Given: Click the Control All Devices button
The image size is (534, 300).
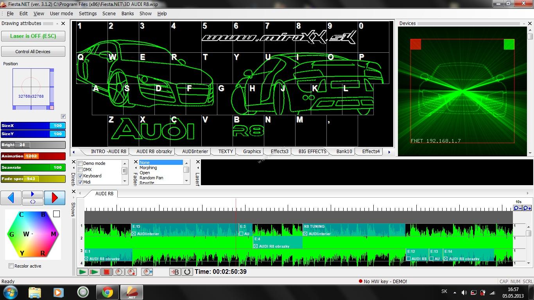Looking at the screenshot, I should coord(33,52).
